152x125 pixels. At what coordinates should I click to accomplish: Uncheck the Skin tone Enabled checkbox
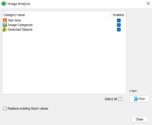pos(119,21)
